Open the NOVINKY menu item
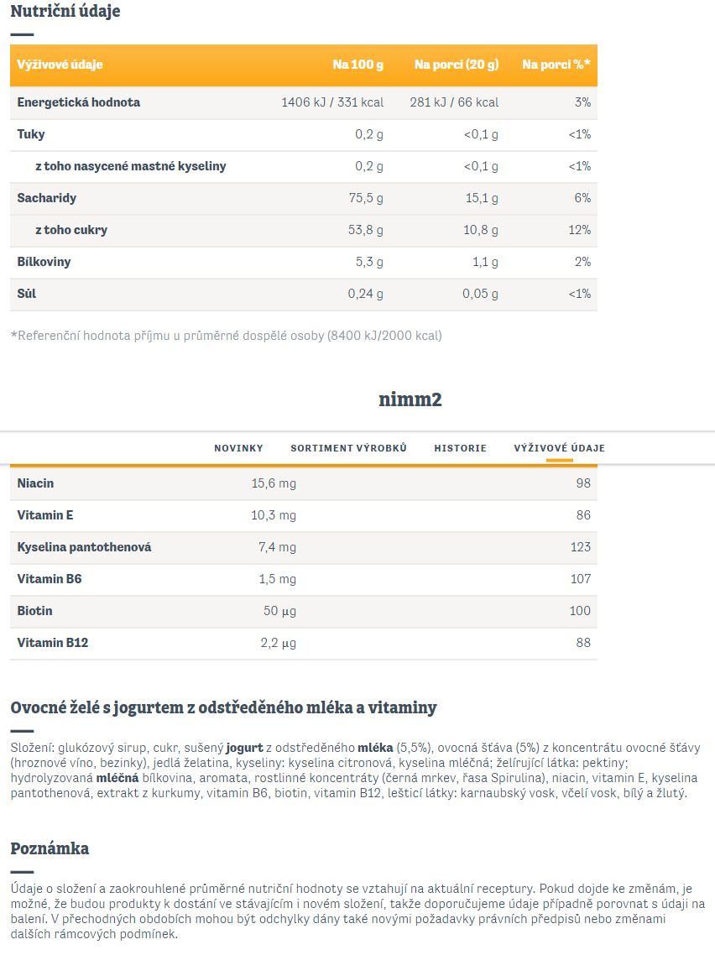 238,448
